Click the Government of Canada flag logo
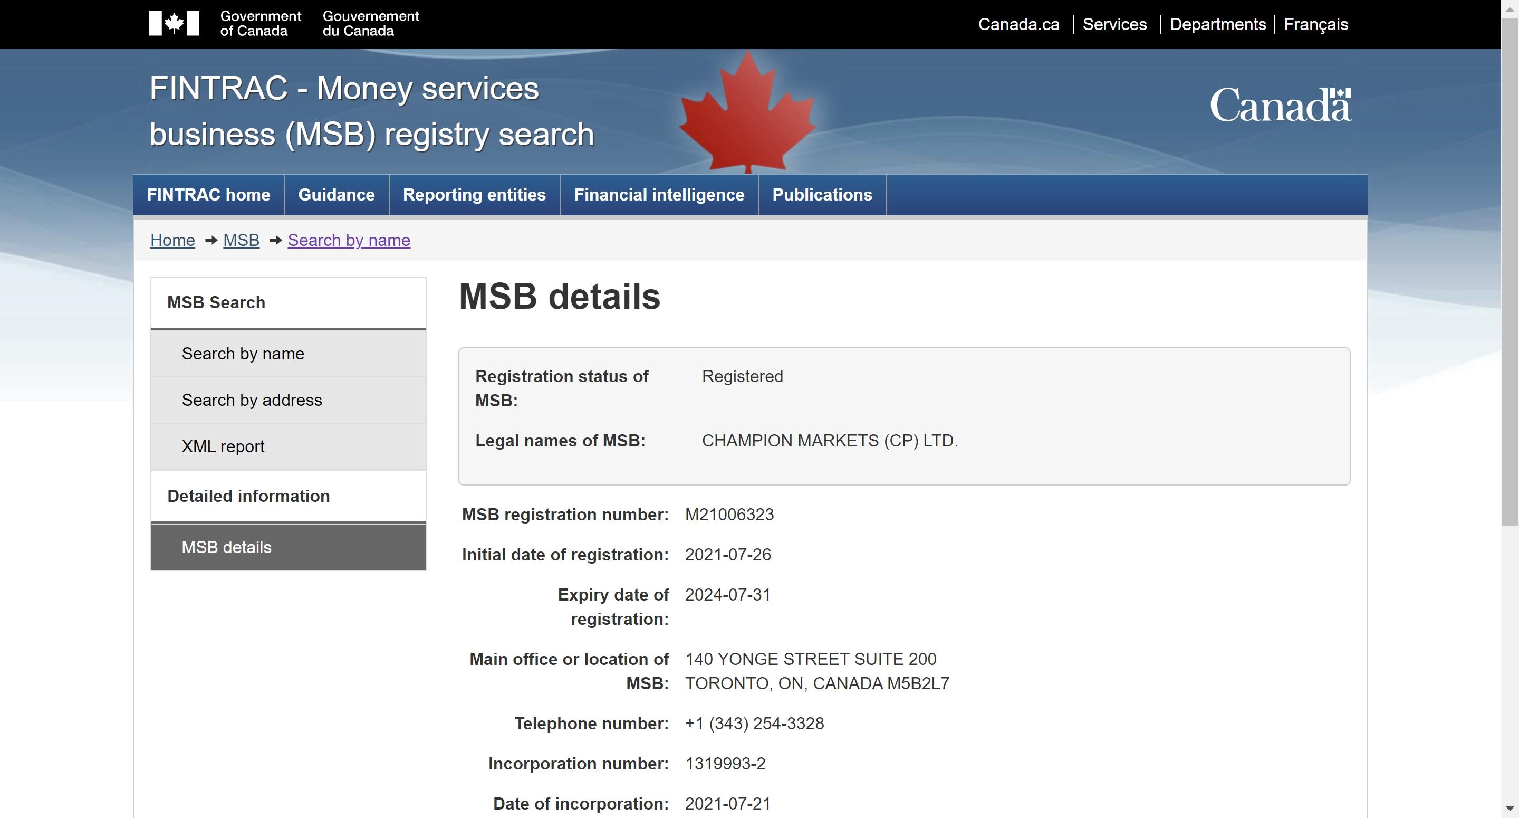 (x=174, y=24)
